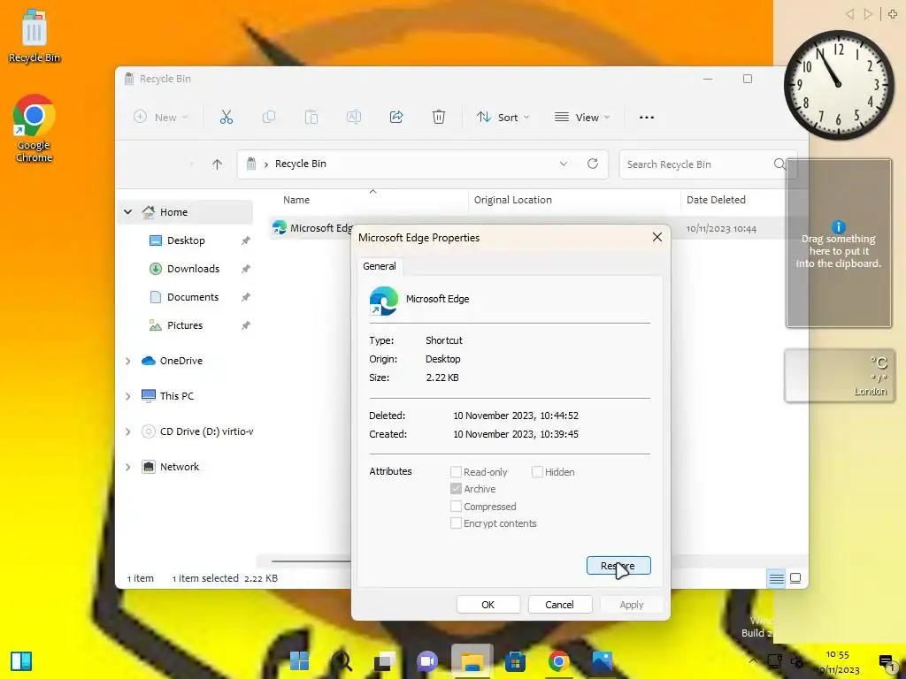Click the Restore button in properties
This screenshot has width=906, height=679.
click(618, 566)
